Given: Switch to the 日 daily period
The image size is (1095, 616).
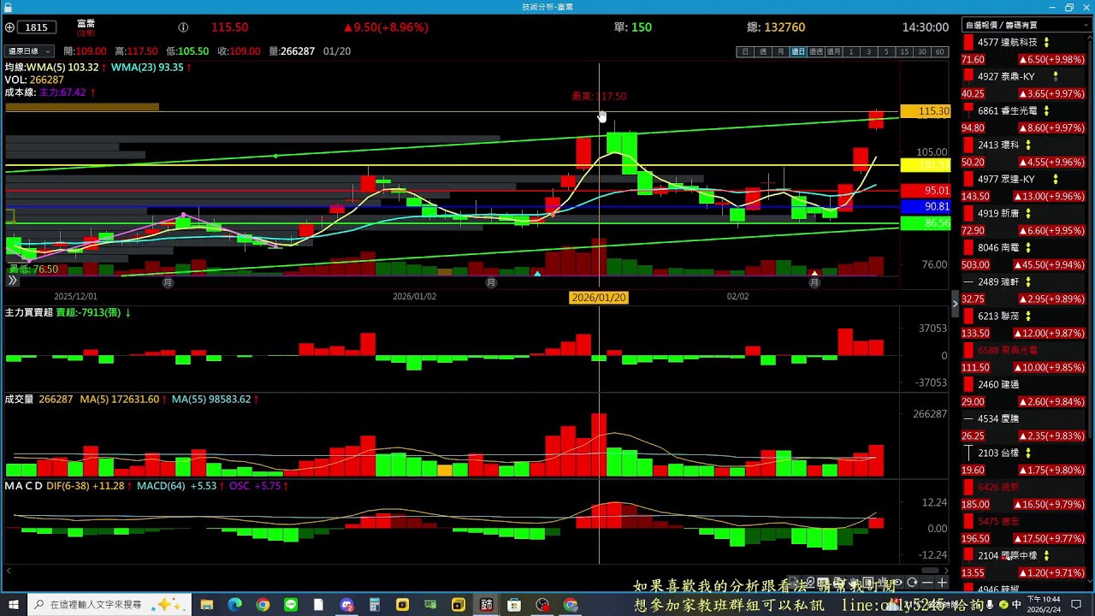Looking at the screenshot, I should click(x=745, y=52).
